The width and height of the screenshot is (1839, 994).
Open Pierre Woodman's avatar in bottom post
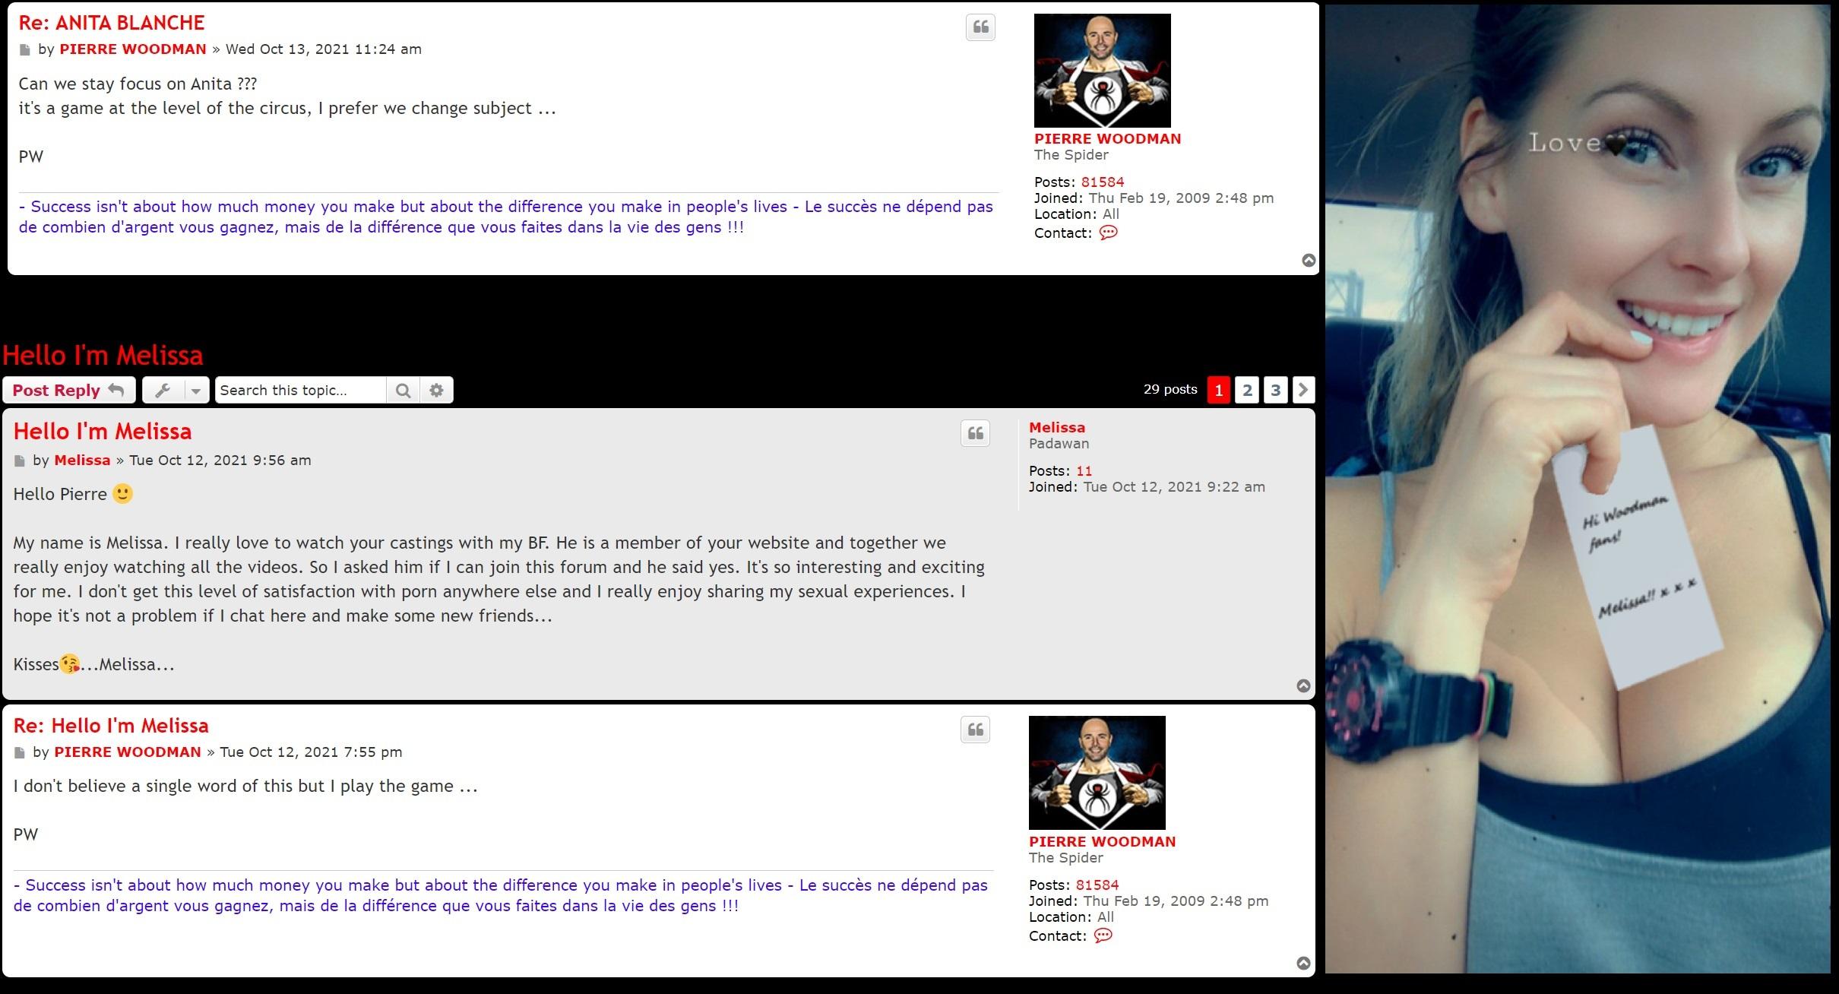click(1097, 772)
